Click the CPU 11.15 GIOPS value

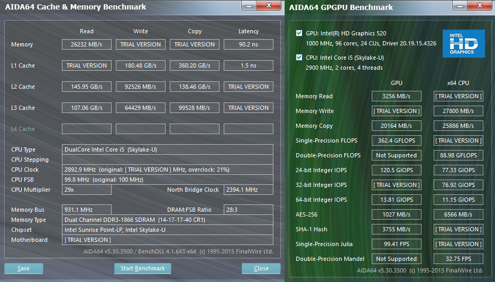click(x=459, y=200)
